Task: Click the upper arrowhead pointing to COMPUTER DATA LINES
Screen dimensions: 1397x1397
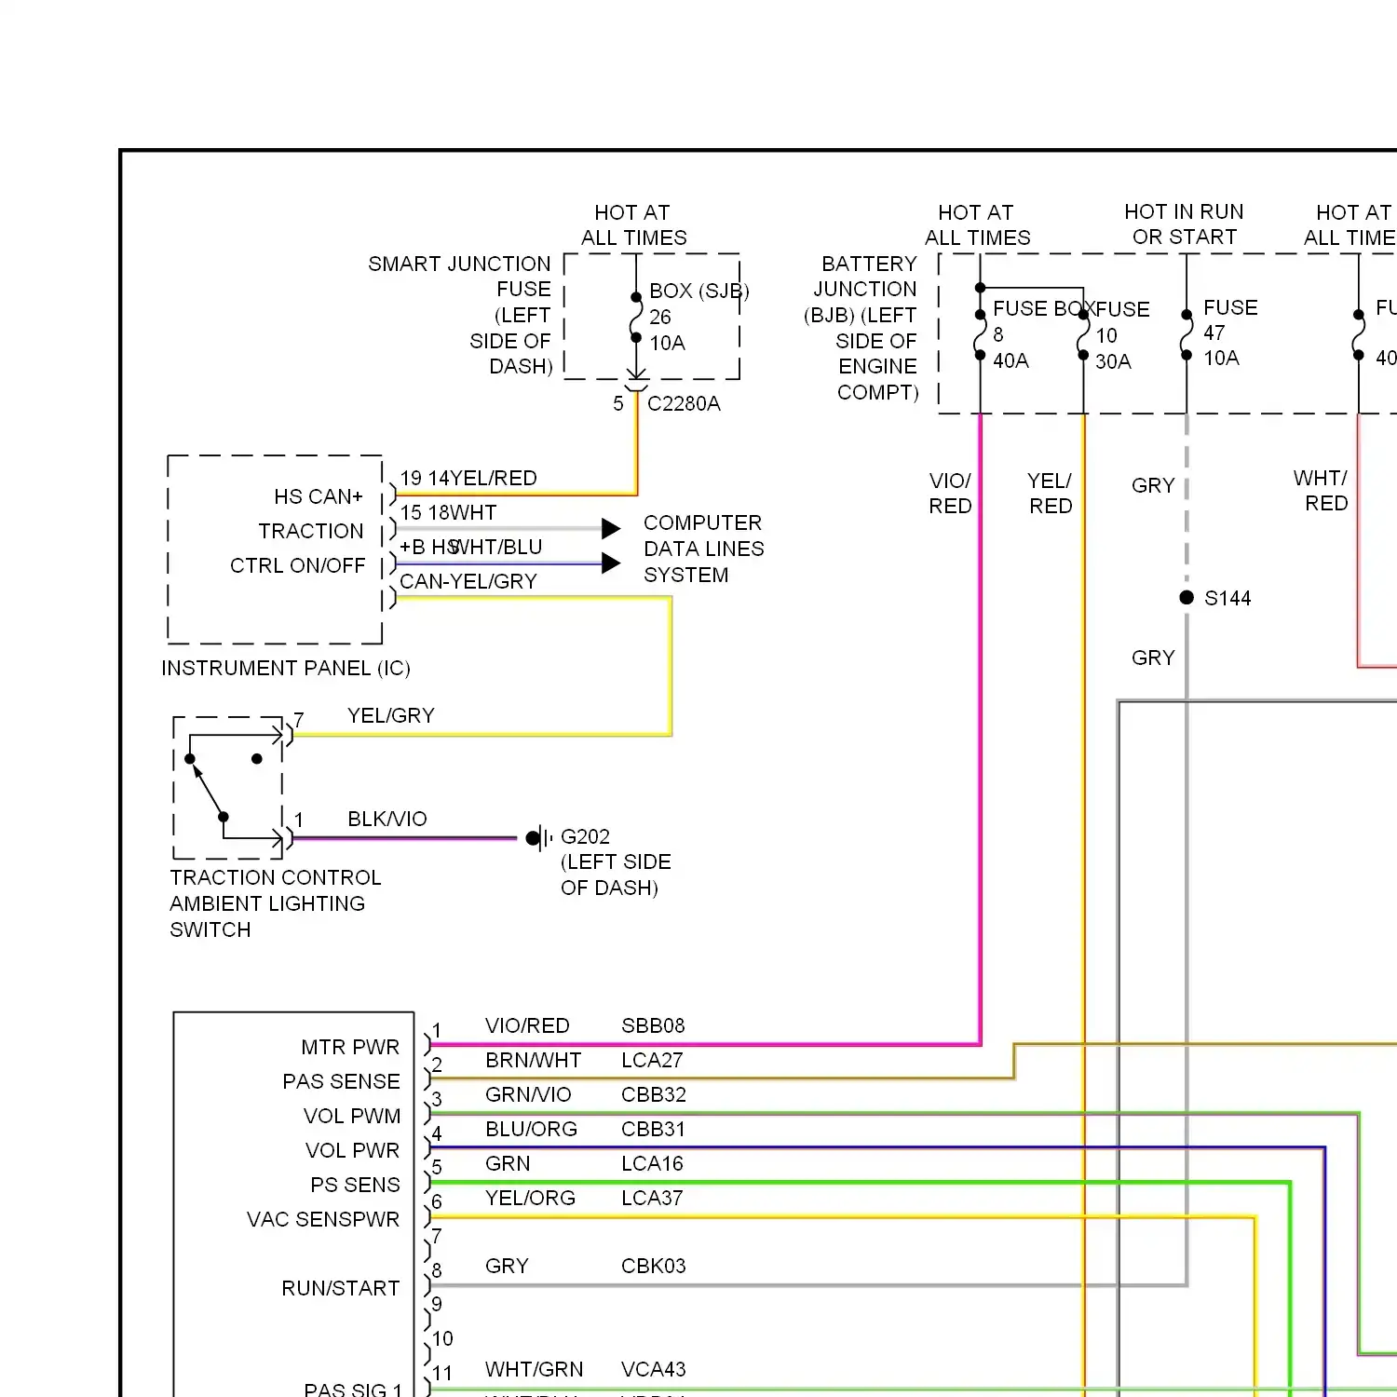Action: click(x=611, y=529)
